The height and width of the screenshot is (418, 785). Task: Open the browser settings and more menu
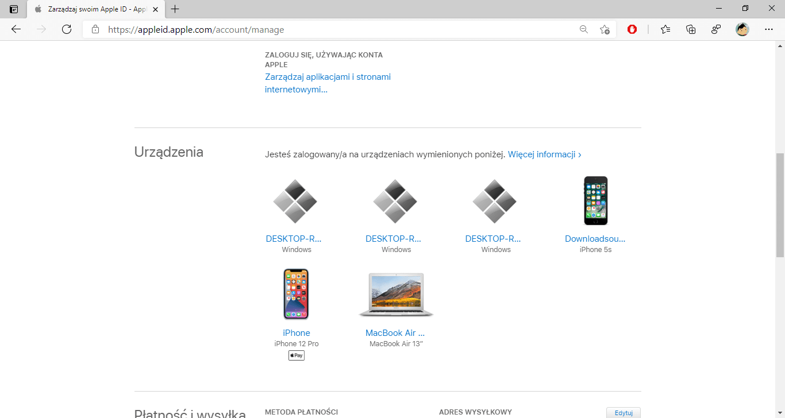pos(769,29)
